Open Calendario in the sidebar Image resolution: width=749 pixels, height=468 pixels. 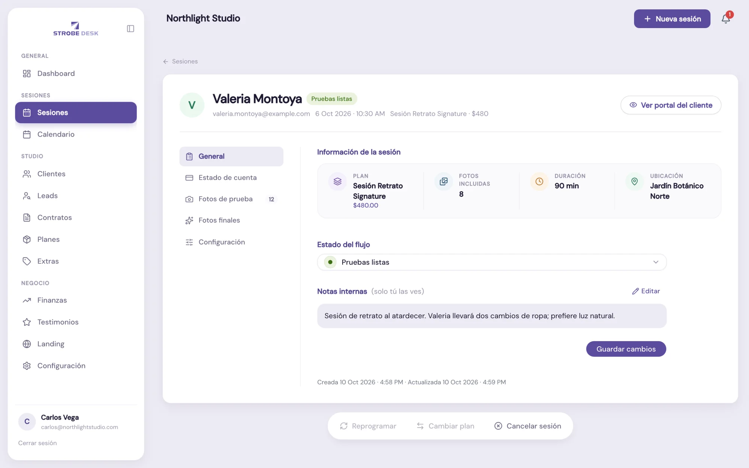click(x=76, y=134)
